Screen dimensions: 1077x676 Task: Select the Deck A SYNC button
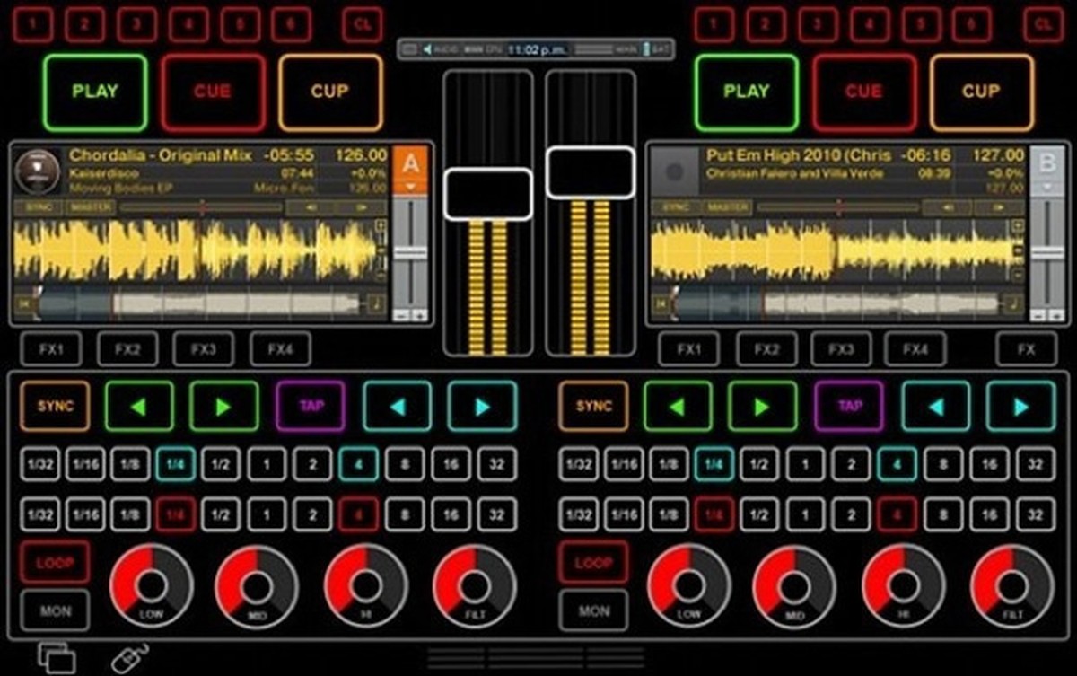[x=56, y=406]
